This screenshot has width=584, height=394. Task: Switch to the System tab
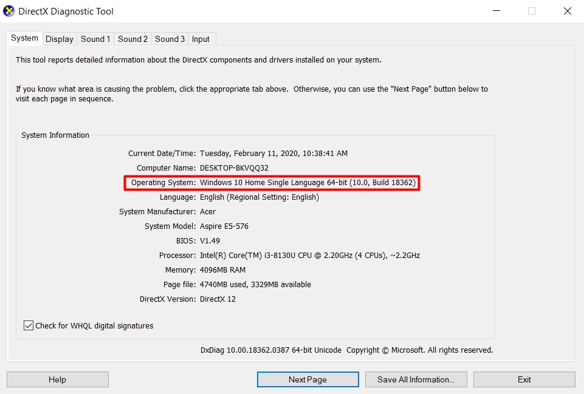[x=24, y=38]
